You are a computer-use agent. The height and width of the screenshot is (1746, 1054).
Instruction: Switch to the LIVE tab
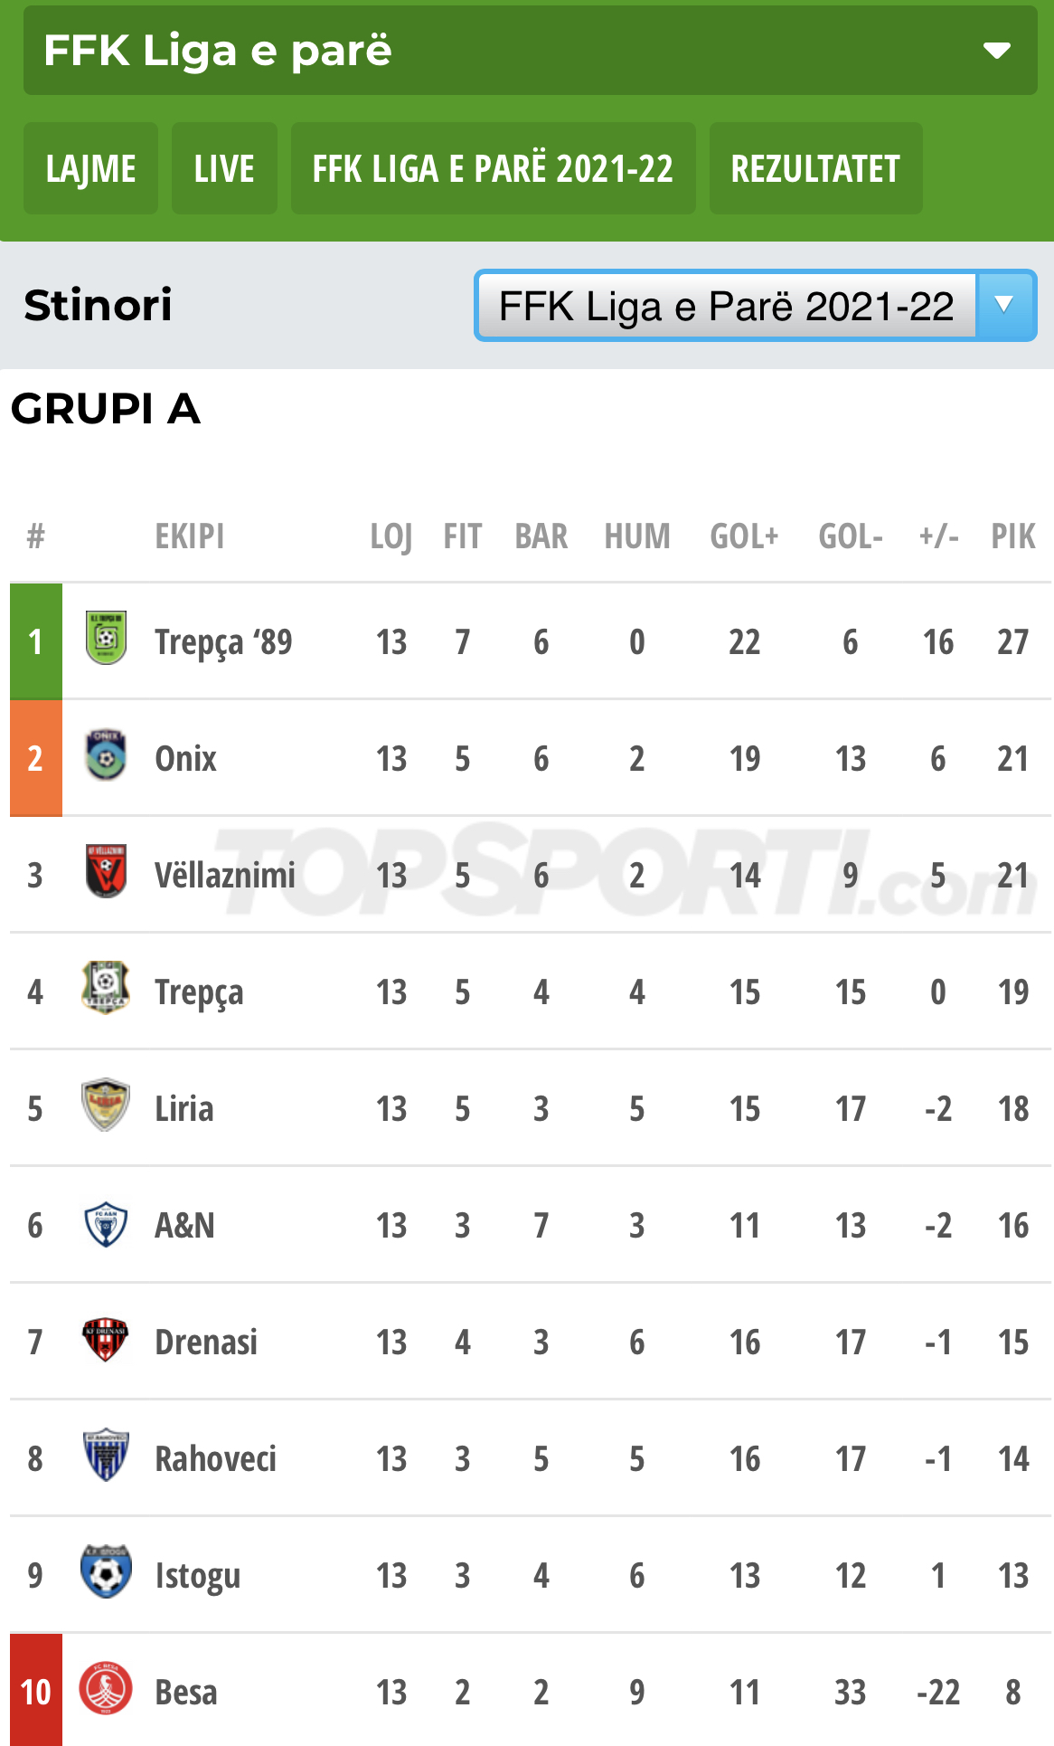click(224, 169)
